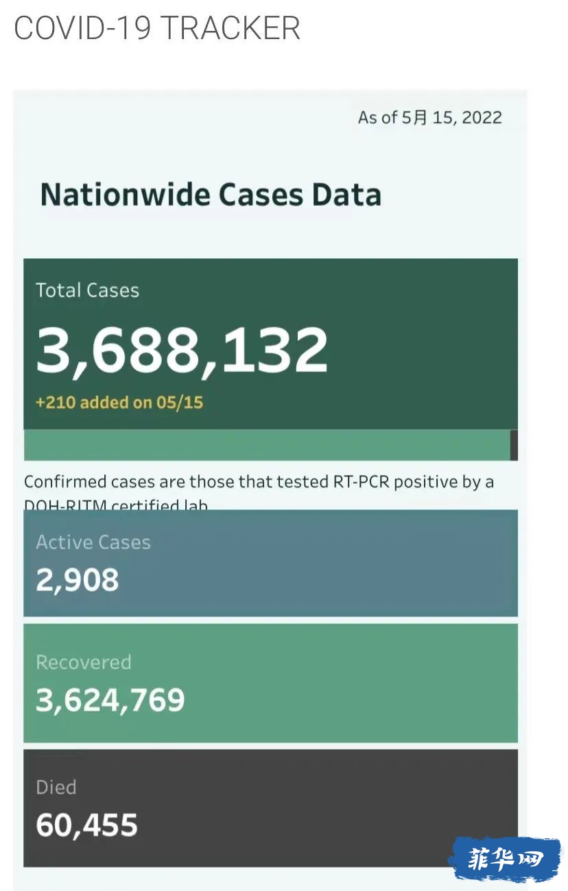Click the blue 菲华网 watermark logo
Image resolution: width=568 pixels, height=891 pixels.
(505, 859)
